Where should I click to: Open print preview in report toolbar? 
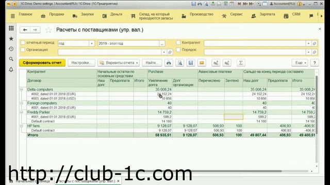point(180,63)
